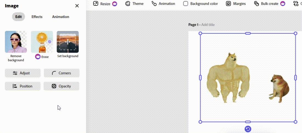Click the Page 1 label
Screen dimensions: 302x133
click(193, 25)
